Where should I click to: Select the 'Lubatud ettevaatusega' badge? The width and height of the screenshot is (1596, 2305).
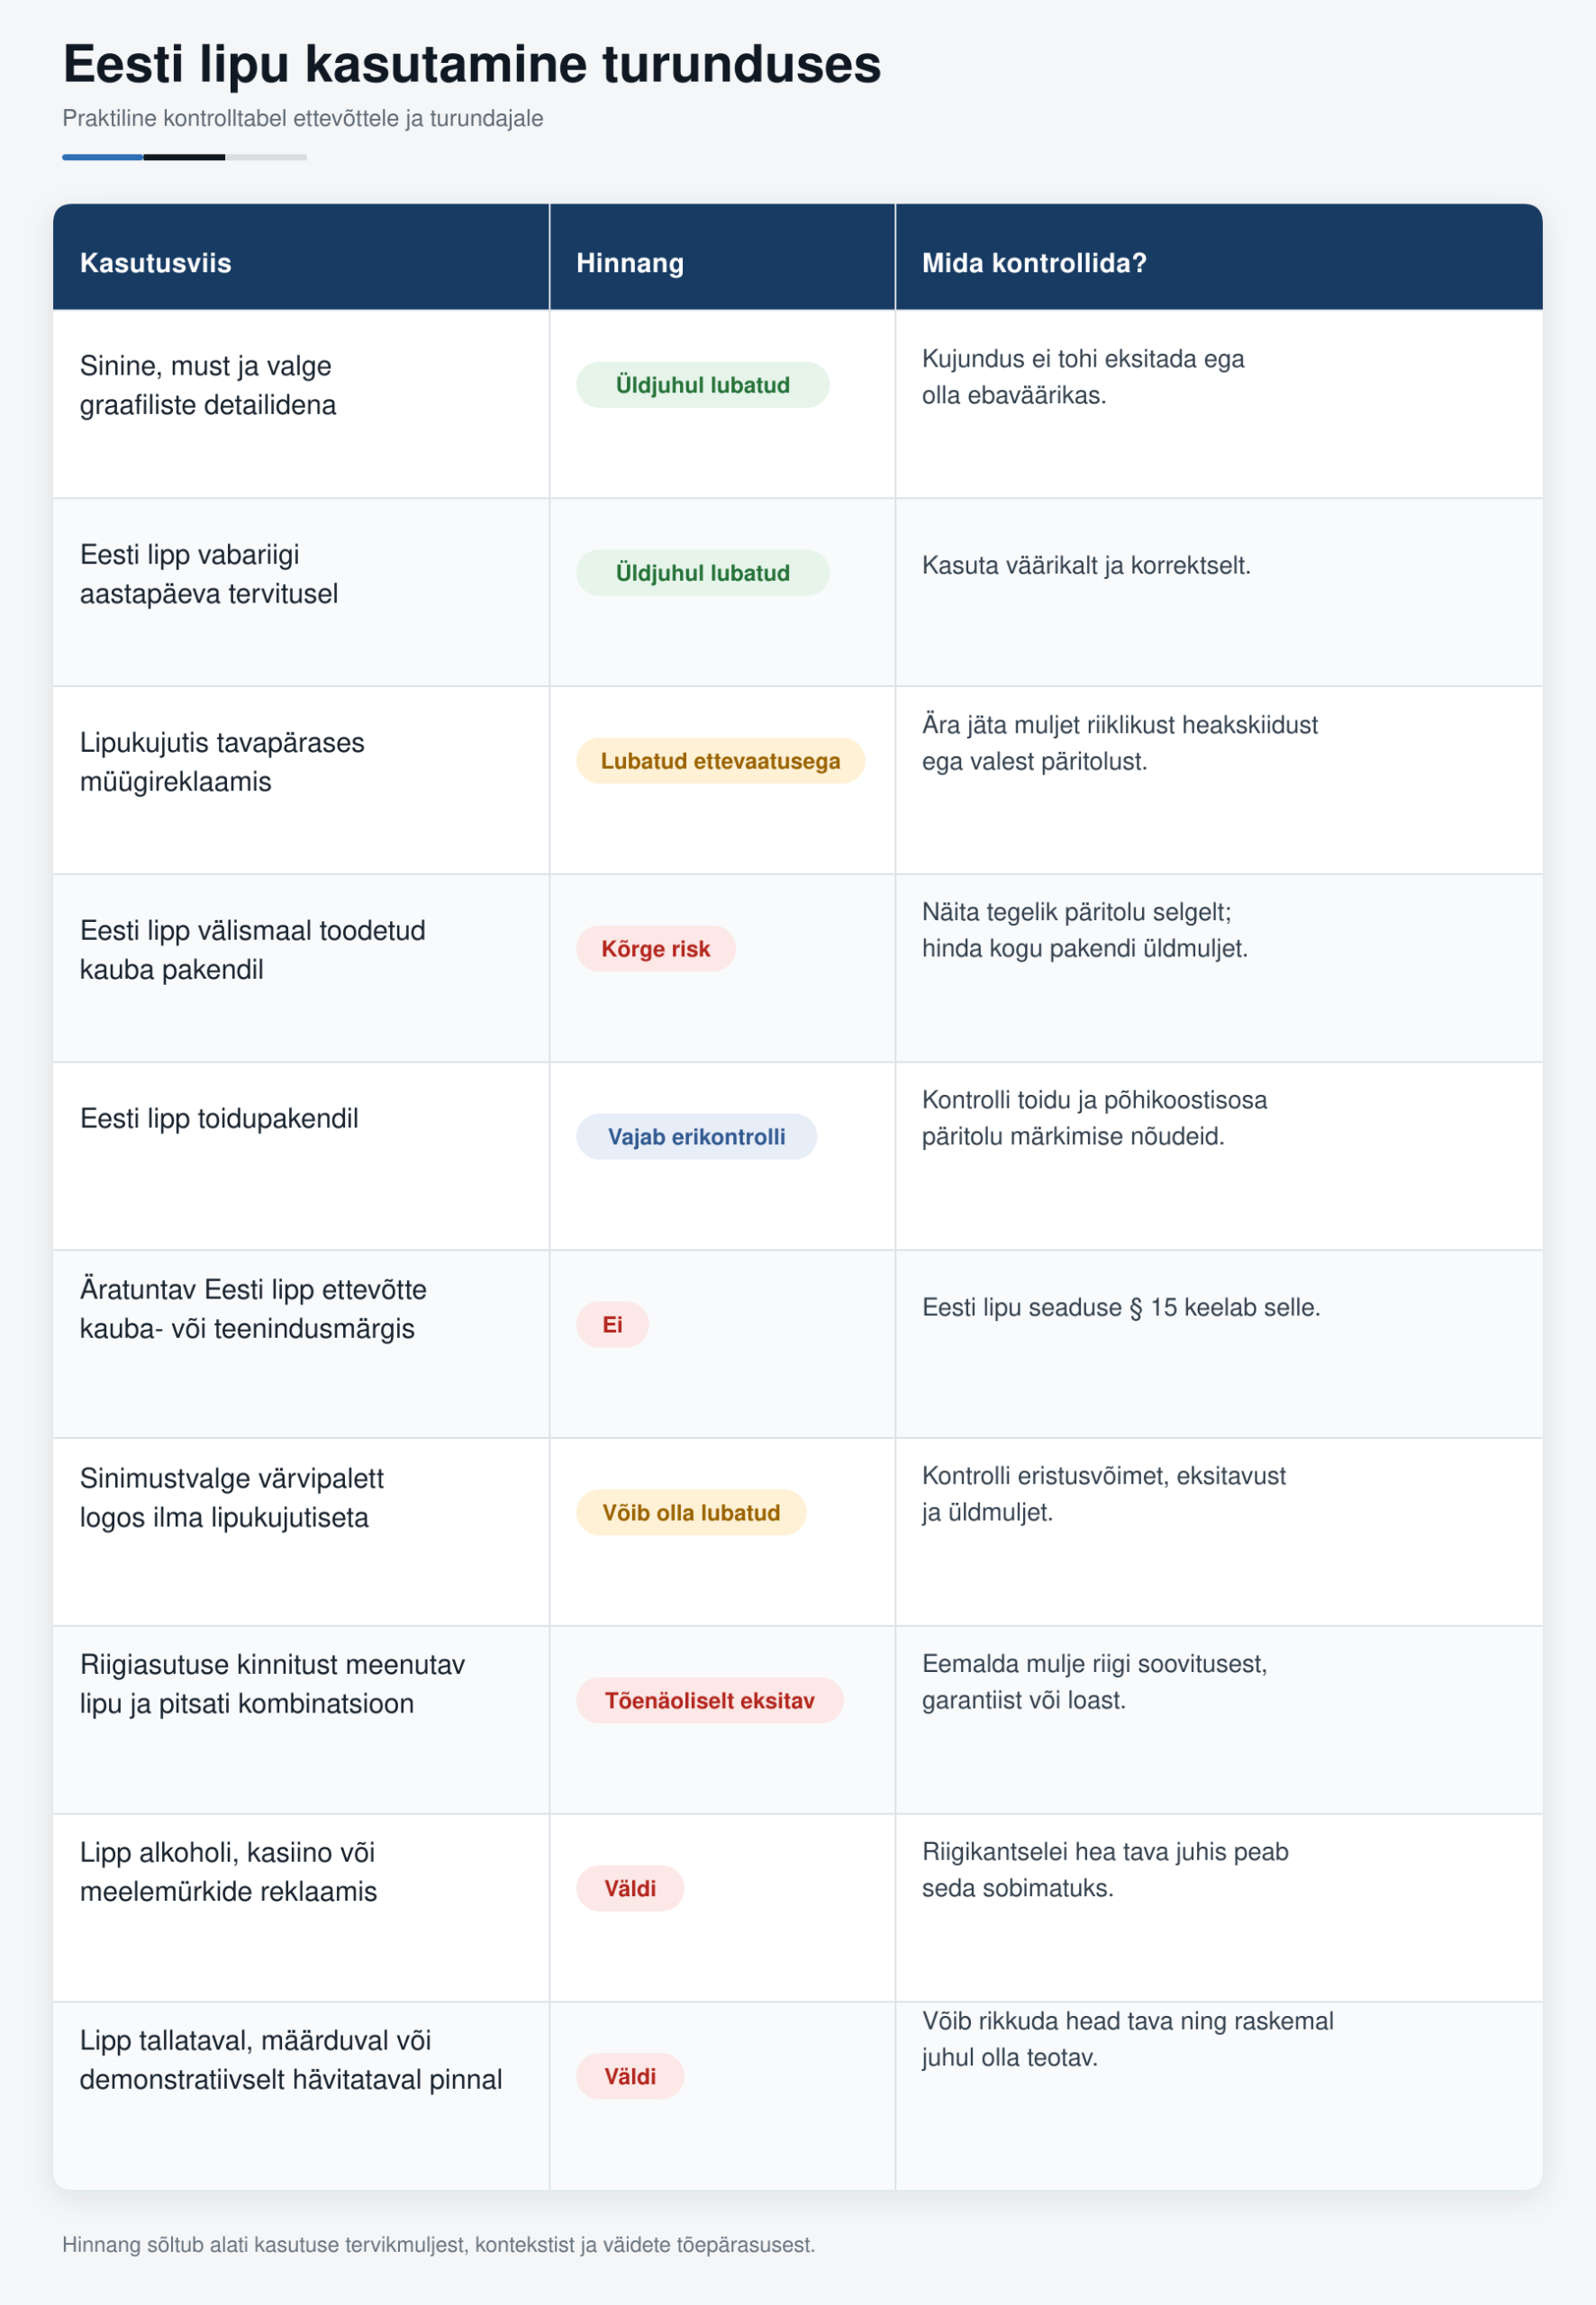pyautogui.click(x=720, y=761)
